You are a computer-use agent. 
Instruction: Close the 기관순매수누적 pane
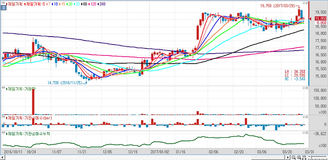click(x=307, y=133)
